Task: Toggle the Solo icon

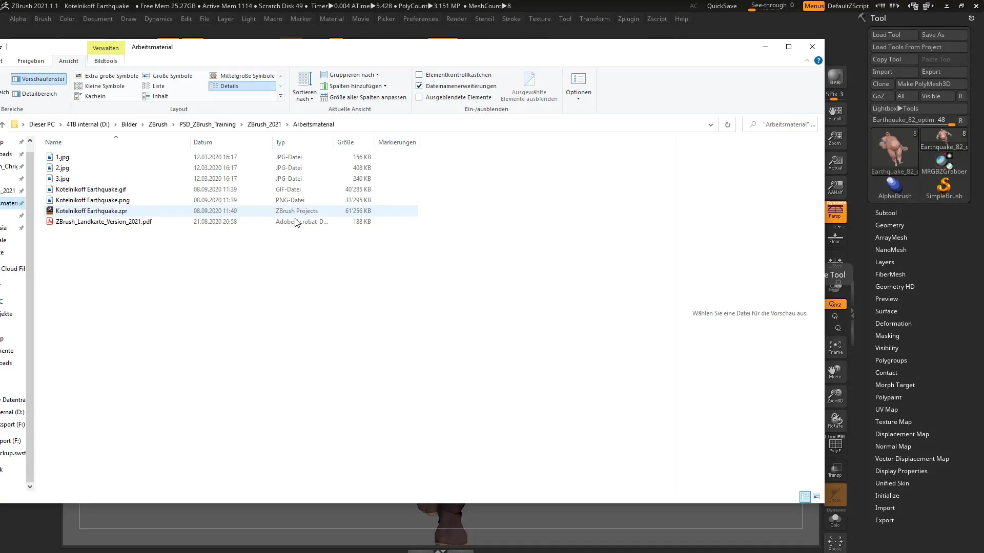Action: 835,519
